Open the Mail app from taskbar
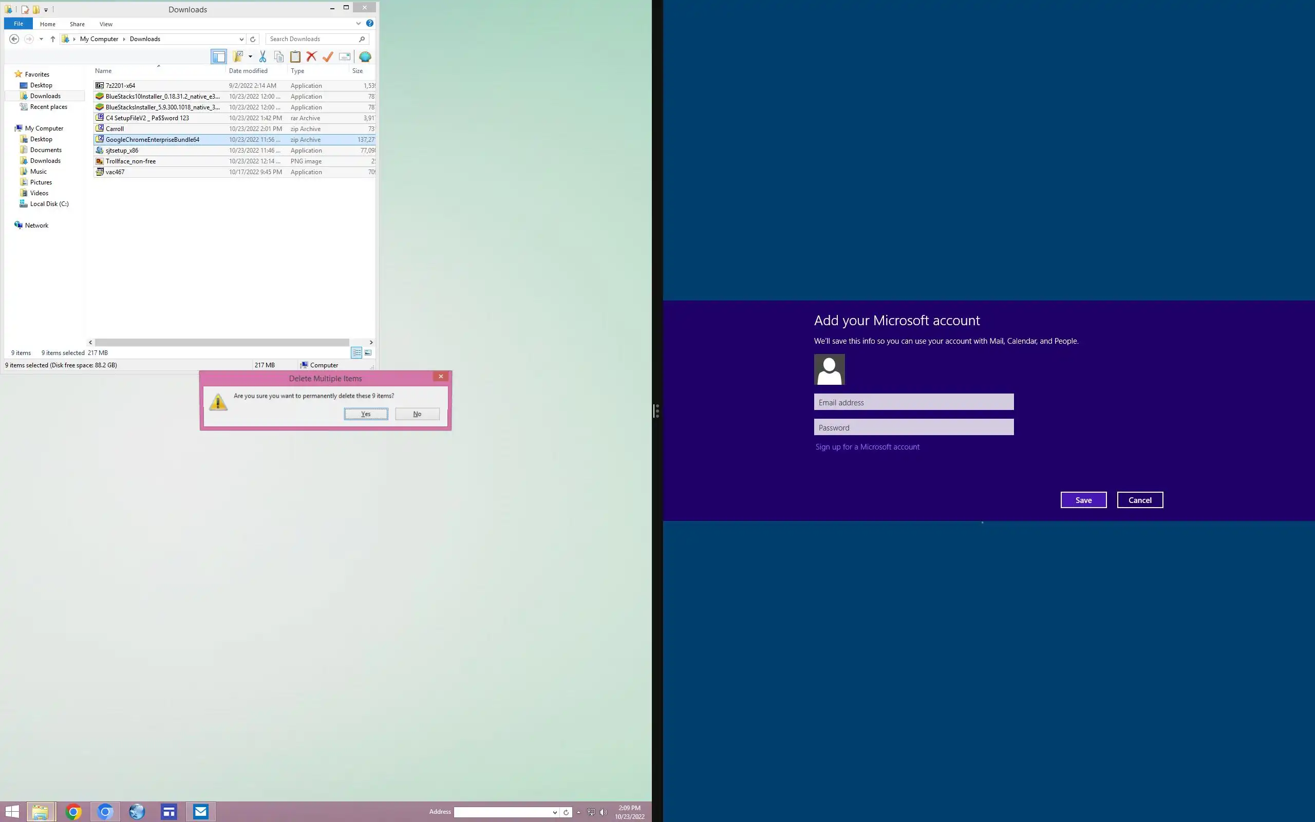1315x822 pixels. 200,812
